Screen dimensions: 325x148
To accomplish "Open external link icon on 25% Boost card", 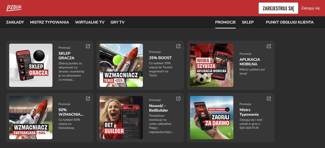I will click(x=178, y=46).
